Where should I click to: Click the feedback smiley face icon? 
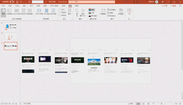coord(180,6)
